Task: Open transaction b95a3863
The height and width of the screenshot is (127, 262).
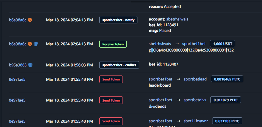Action: [18, 65]
